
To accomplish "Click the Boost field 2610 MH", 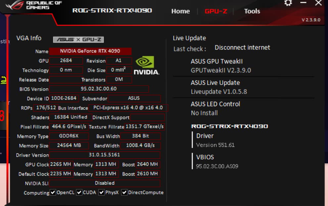I will click(x=148, y=174).
